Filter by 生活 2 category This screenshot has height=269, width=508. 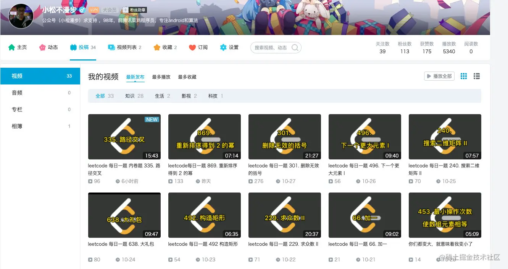coord(163,96)
